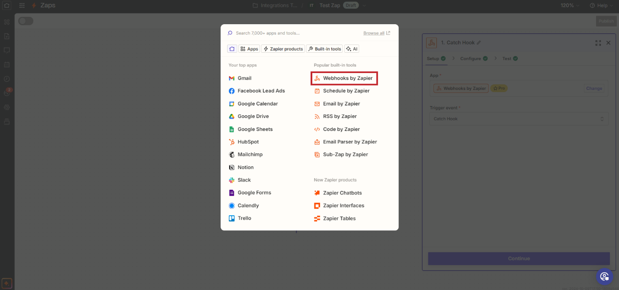The image size is (619, 290).
Task: Pick Google Calendar from the list
Action: tap(253, 104)
